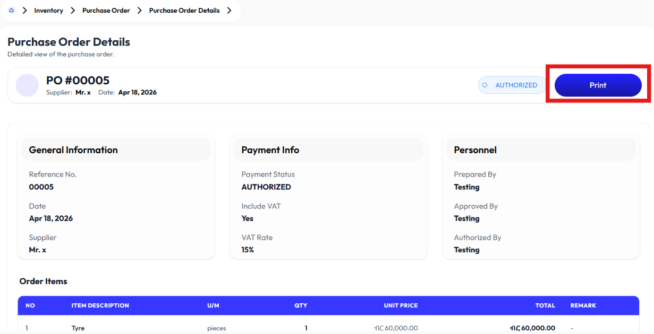This screenshot has height=334, width=654.
Task: Click chevron right of home icon
Action: (x=24, y=11)
